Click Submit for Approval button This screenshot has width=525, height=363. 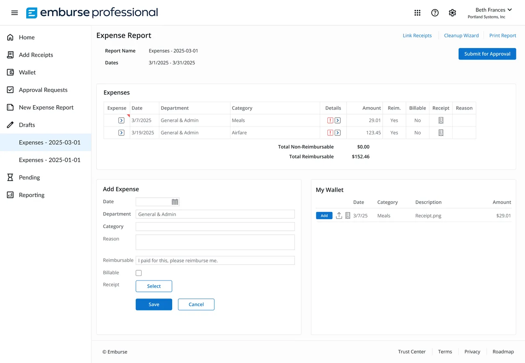tap(487, 54)
